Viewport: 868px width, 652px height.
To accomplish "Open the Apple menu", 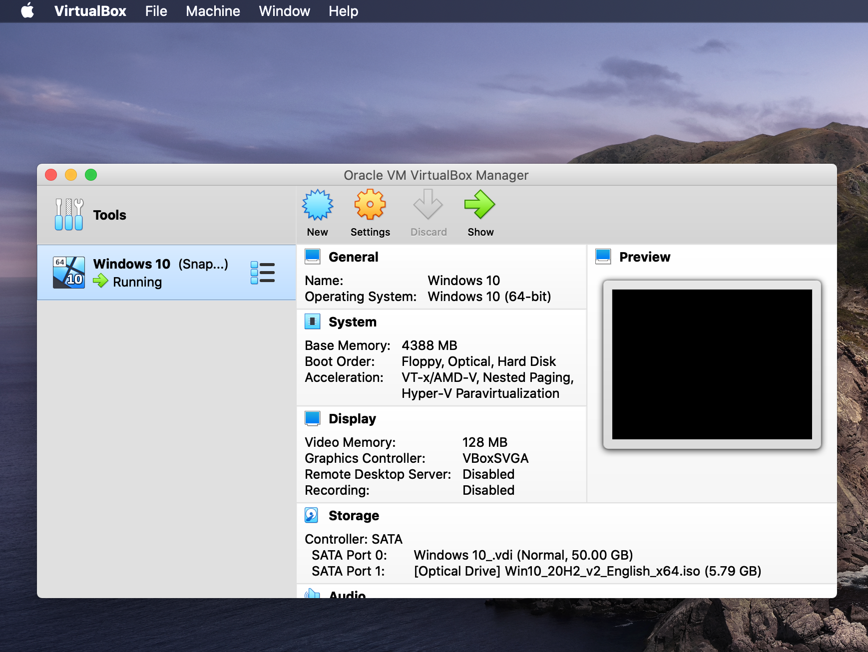I will coord(27,10).
